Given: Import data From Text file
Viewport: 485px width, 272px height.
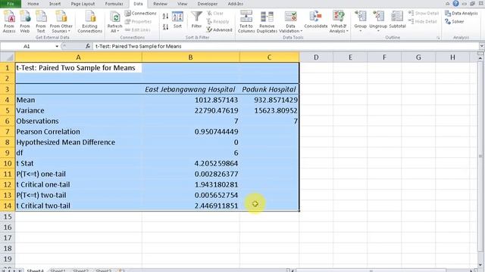Looking at the screenshot, I should [x=41, y=22].
